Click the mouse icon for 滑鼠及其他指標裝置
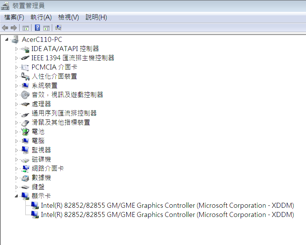 pyautogui.click(x=25, y=123)
